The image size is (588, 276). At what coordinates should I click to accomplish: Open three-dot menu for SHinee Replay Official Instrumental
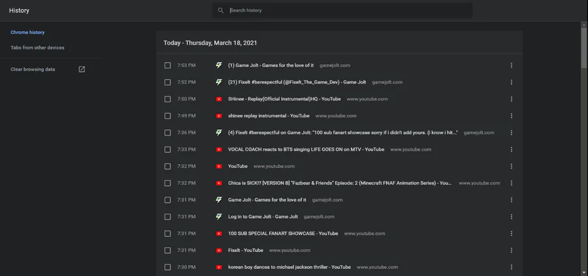[511, 99]
